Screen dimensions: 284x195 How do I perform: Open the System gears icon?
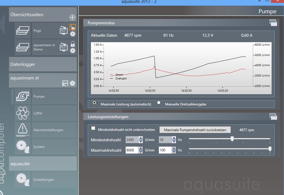[23, 146]
